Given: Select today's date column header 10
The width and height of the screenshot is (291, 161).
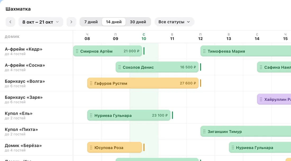Looking at the screenshot, I should (x=144, y=37).
